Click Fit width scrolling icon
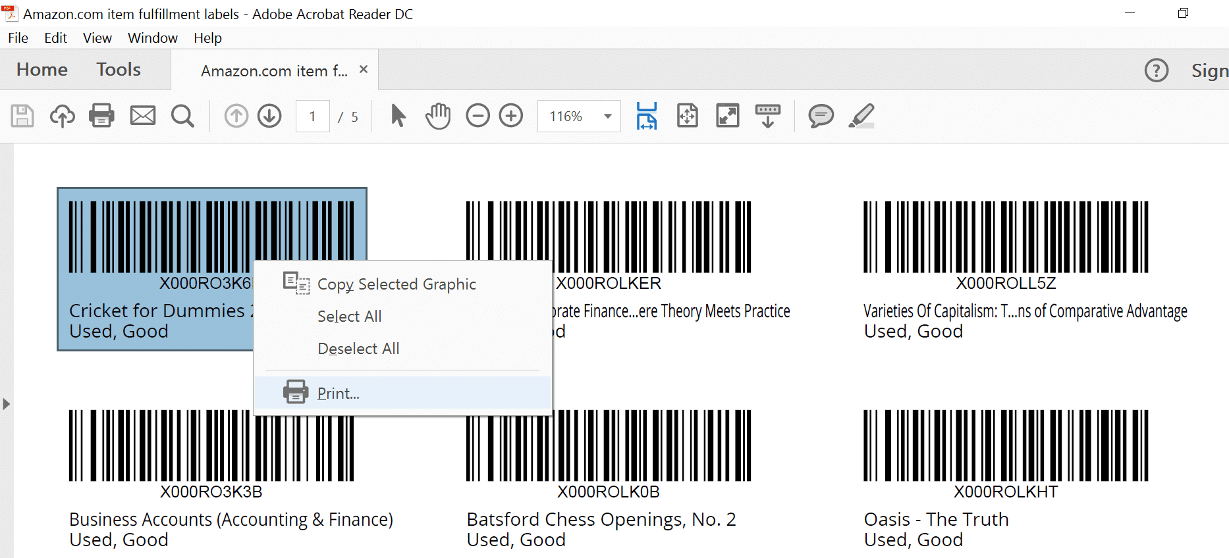Image resolution: width=1229 pixels, height=558 pixels. [x=647, y=116]
